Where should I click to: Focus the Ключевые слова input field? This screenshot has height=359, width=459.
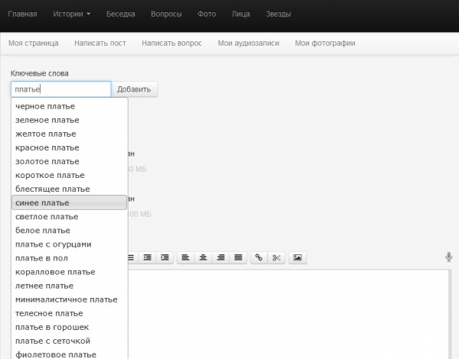[61, 89]
